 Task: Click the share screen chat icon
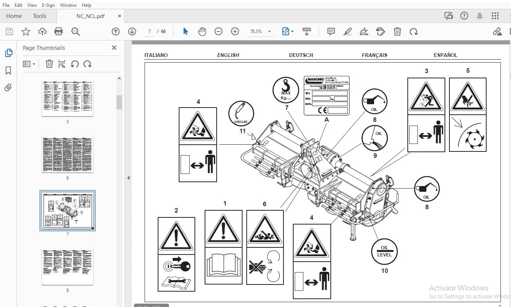tap(448, 16)
